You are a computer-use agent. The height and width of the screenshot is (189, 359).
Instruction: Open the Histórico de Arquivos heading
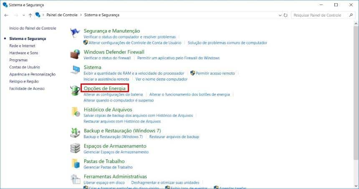coord(108,110)
